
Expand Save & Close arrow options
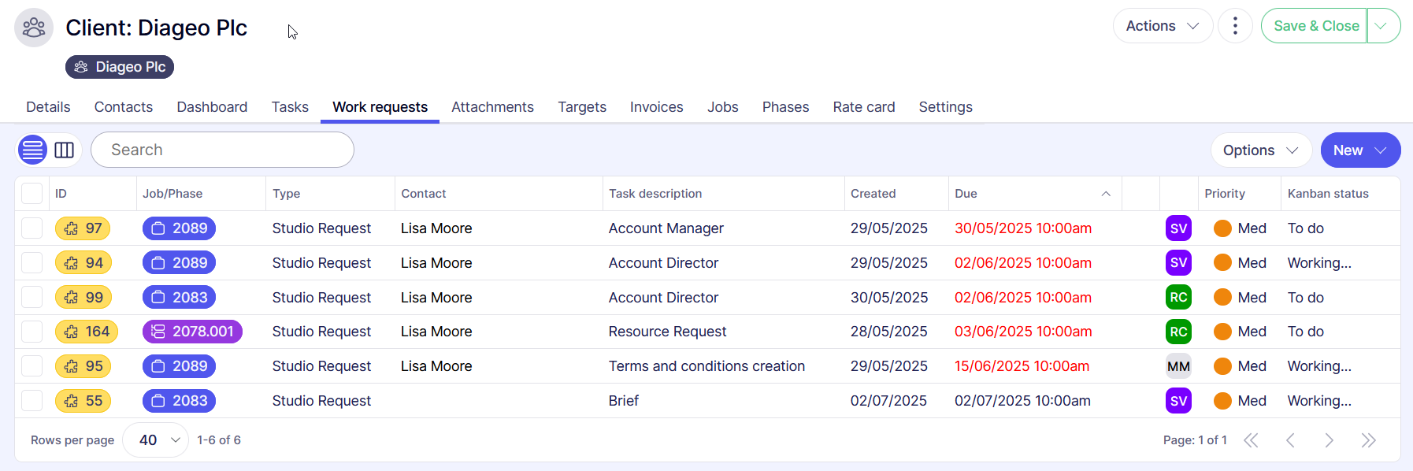[x=1383, y=26]
